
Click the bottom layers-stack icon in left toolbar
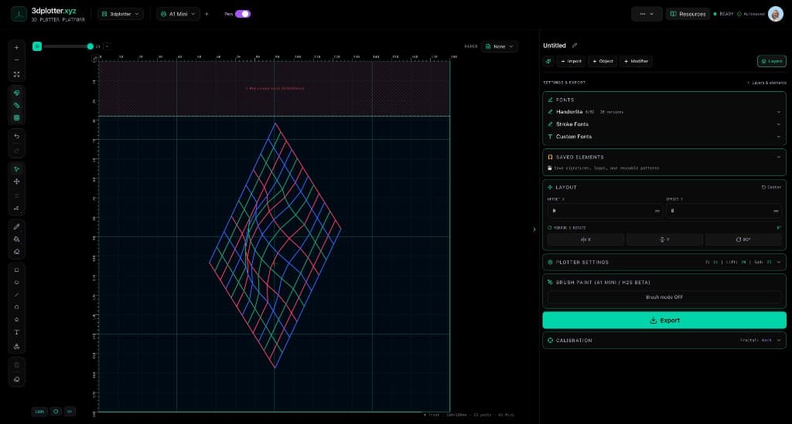[x=17, y=379]
